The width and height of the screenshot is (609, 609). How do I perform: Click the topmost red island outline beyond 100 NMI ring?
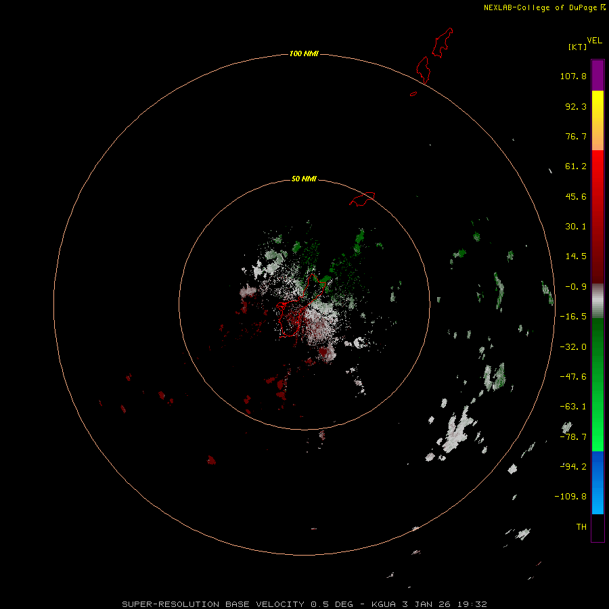point(443,43)
